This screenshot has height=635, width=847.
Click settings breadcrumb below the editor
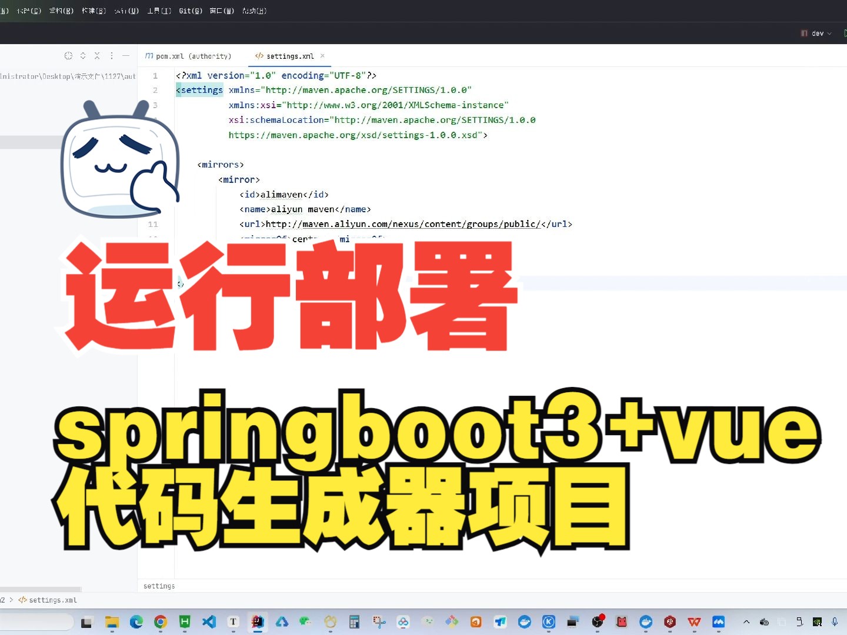click(x=159, y=586)
